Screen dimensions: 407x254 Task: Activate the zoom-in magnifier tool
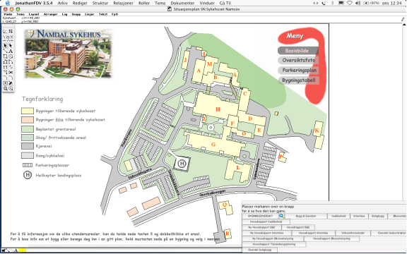(5, 88)
